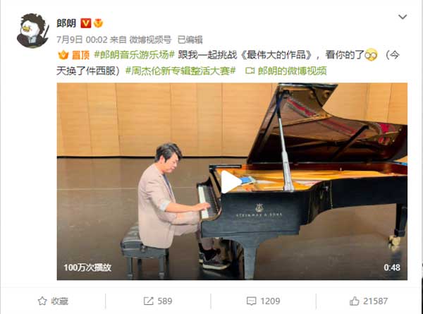Click the pinned post crown icon
The width and height of the screenshot is (423, 314).
coord(63,55)
